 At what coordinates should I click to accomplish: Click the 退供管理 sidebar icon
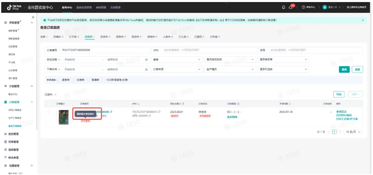tap(5, 150)
